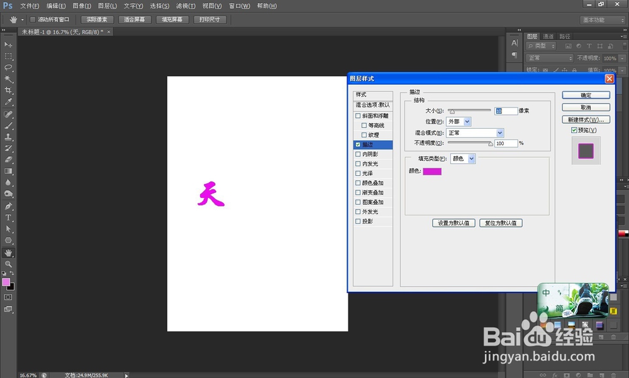Viewport: 629px width, 378px height.
Task: Select the Healing Brush tool
Action: coord(8,114)
